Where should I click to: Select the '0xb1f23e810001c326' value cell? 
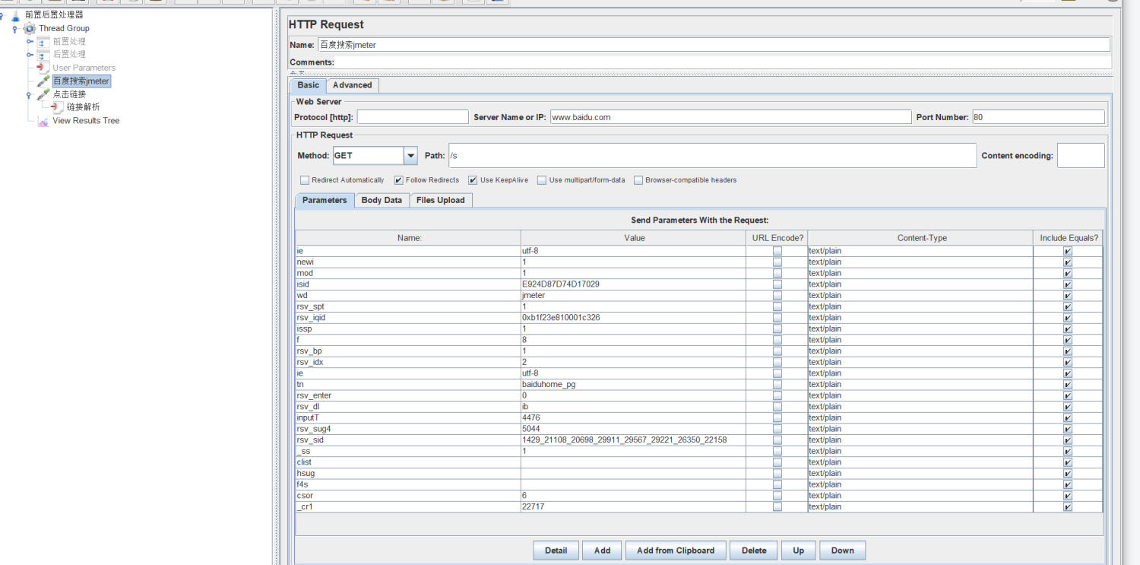[634, 317]
